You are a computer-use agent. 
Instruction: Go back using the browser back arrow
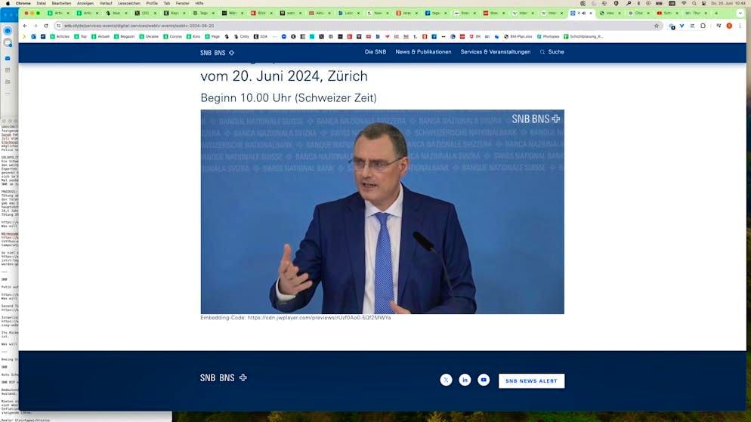point(25,26)
